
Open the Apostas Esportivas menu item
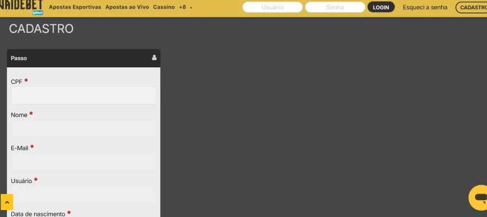click(x=75, y=8)
